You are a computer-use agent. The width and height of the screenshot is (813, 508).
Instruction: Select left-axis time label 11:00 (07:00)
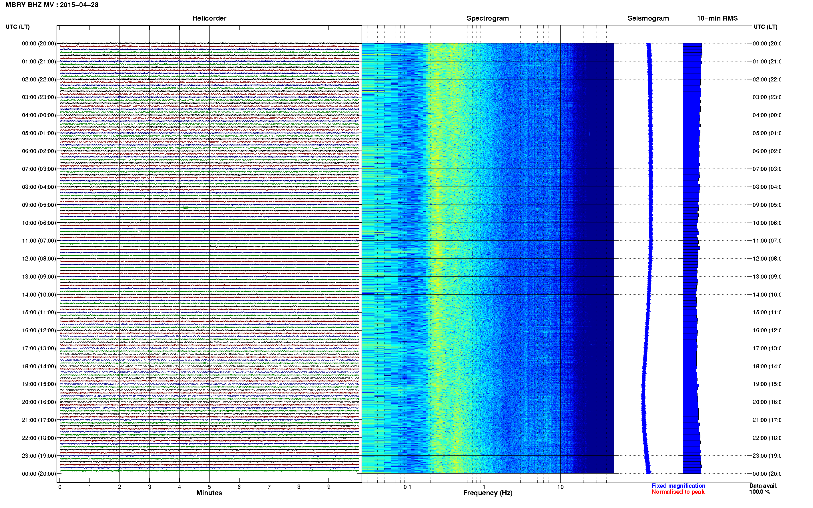pyautogui.click(x=39, y=241)
